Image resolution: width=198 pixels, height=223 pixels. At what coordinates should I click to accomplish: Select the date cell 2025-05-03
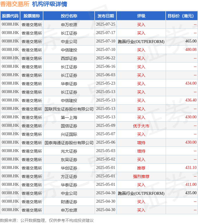pyautogui.click(x=106, y=151)
